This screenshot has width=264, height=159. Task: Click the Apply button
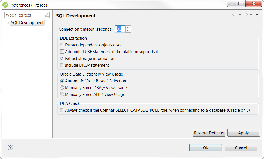pyautogui.click(x=243, y=133)
